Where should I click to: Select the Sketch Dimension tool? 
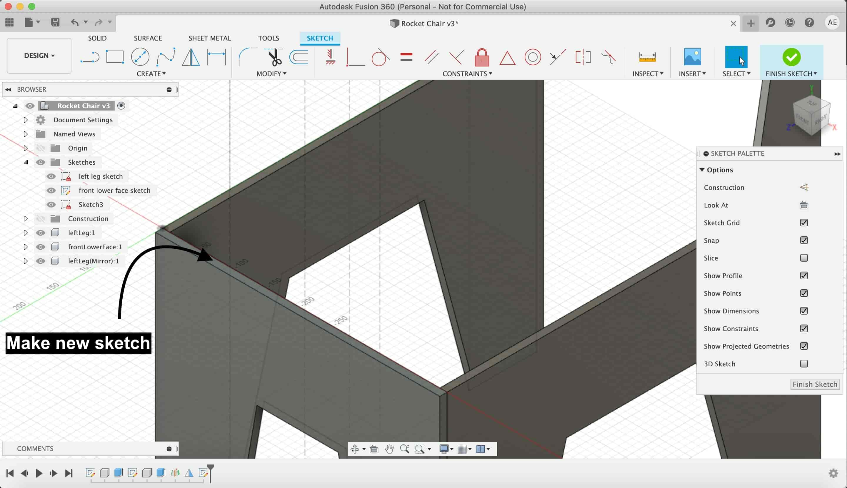click(x=216, y=57)
